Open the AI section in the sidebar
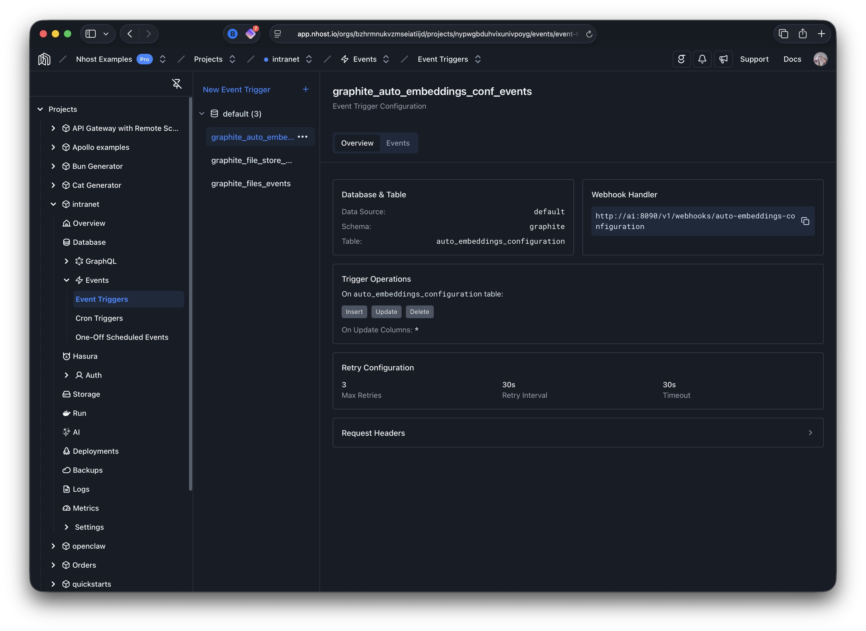This screenshot has height=631, width=866. tap(76, 432)
